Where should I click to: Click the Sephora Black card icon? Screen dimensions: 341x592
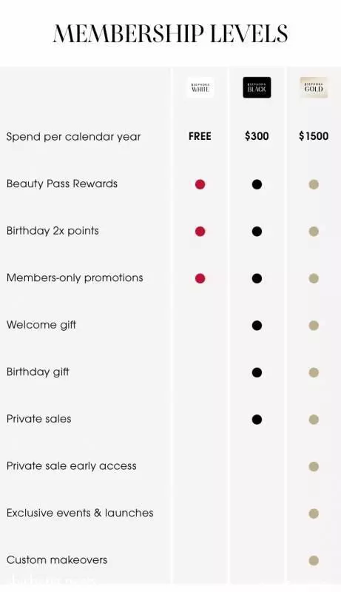coord(257,87)
